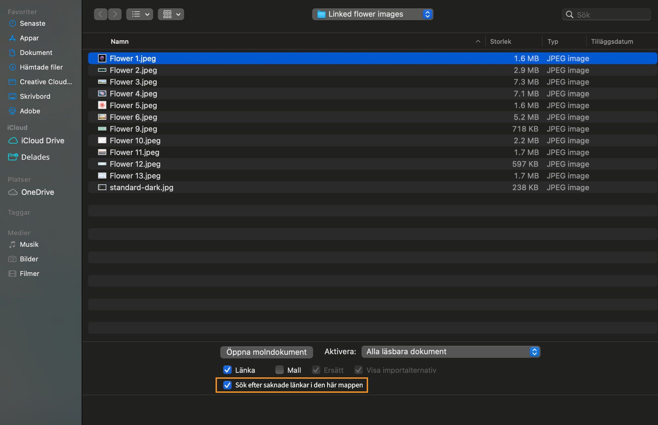
Task: Open iCloud Drive in the sidebar
Action: pos(42,141)
